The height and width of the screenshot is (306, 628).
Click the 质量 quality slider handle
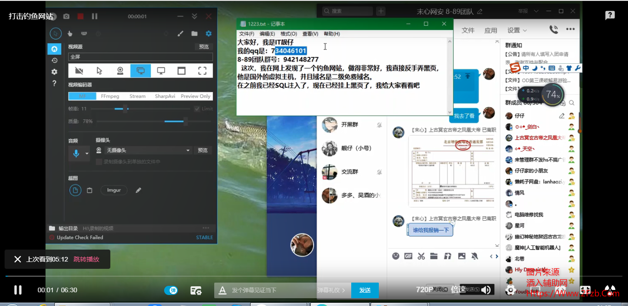click(x=185, y=122)
